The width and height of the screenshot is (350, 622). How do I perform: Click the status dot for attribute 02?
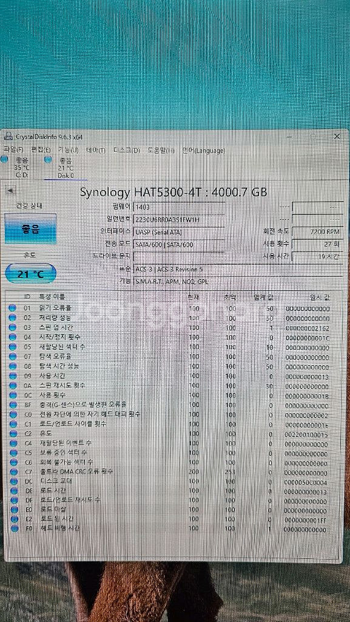point(13,317)
